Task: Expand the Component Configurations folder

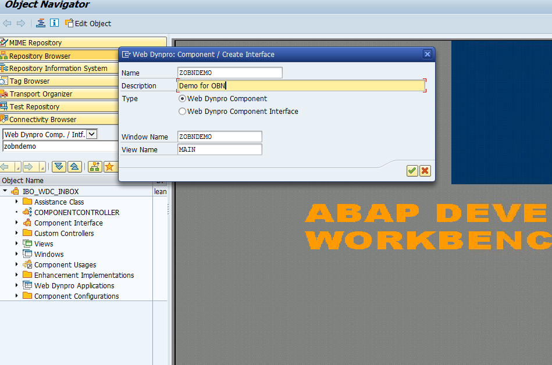Action: [x=16, y=296]
